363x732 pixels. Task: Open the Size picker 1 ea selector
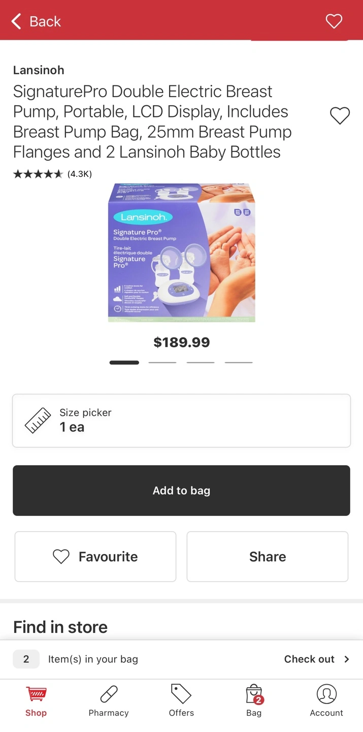pos(181,420)
